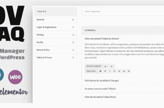Click the Pricing topic count badge
Screen dimensions: 164x108
coord(73,35)
